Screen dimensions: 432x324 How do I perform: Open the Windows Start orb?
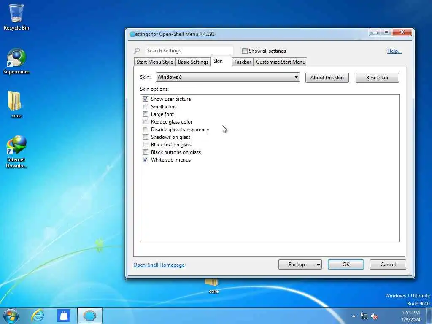pyautogui.click(x=11, y=316)
